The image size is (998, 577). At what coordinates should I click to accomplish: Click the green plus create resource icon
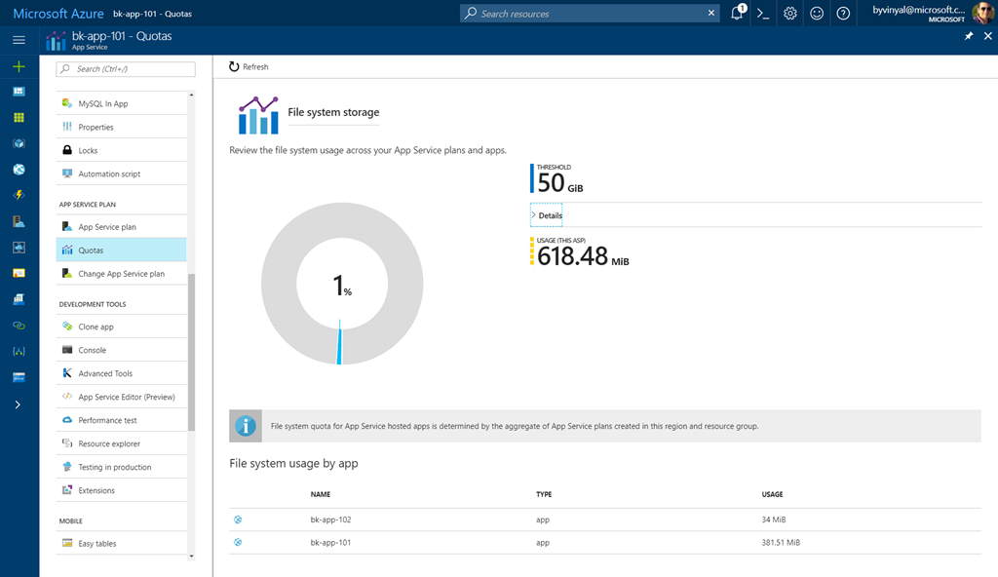coord(19,66)
